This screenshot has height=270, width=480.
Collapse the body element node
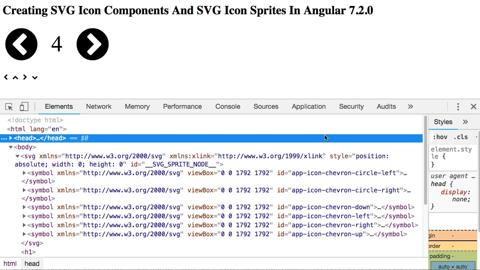(x=11, y=147)
